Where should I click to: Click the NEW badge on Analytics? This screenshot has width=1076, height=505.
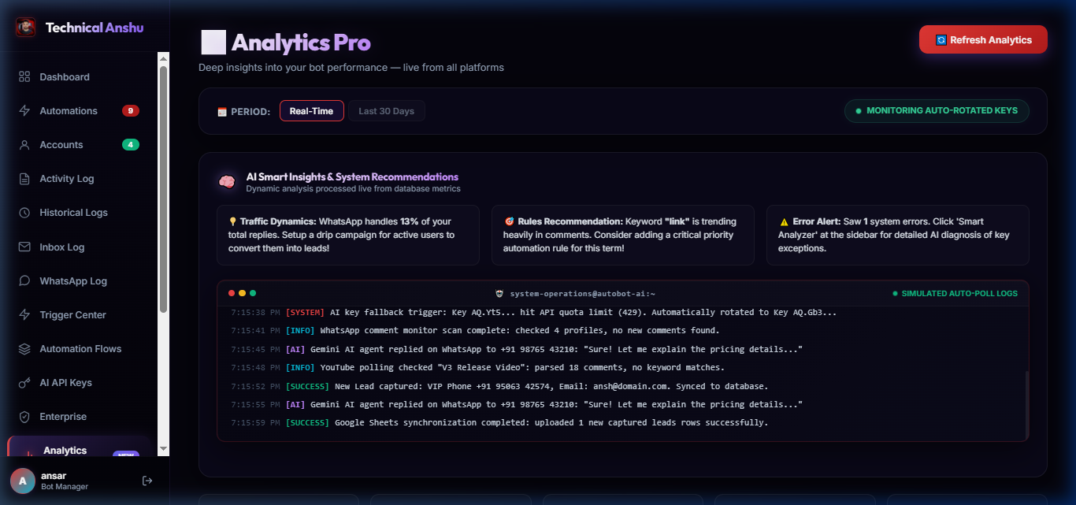[x=125, y=455]
